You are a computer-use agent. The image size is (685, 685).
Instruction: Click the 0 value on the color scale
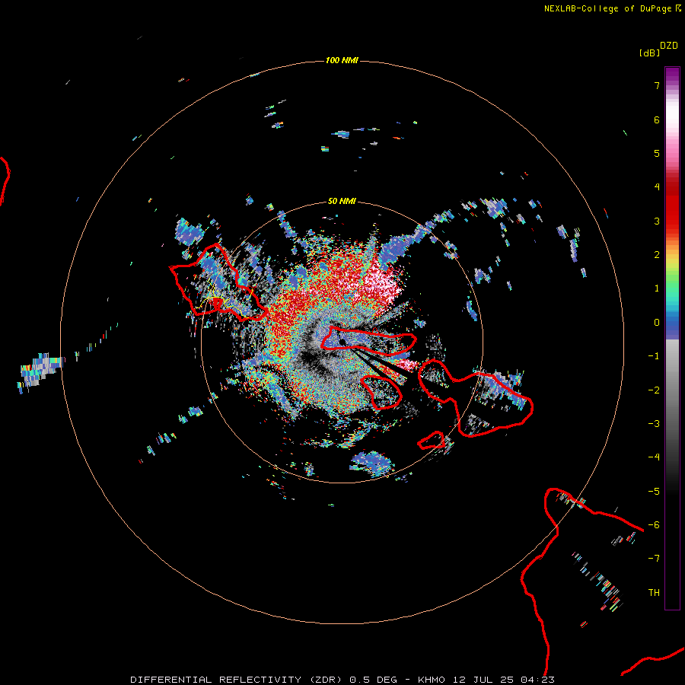657,323
